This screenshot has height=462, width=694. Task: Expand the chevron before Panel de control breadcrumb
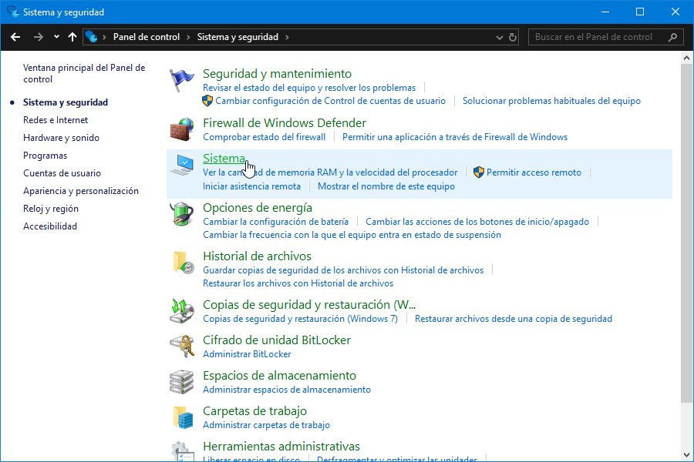(x=104, y=37)
